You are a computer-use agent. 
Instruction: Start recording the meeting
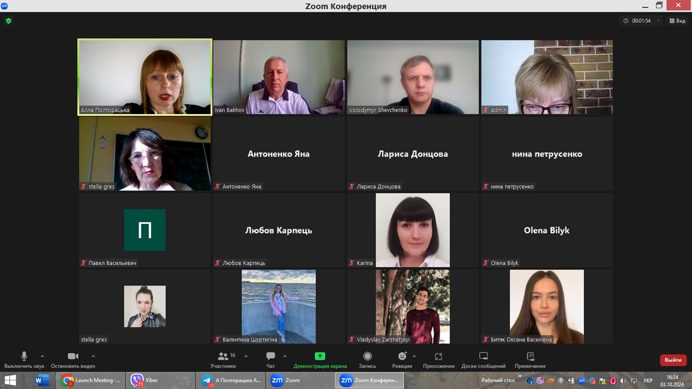tap(367, 357)
